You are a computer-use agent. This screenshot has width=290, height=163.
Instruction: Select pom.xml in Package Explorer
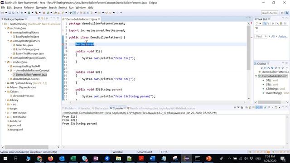[x=14, y=125]
